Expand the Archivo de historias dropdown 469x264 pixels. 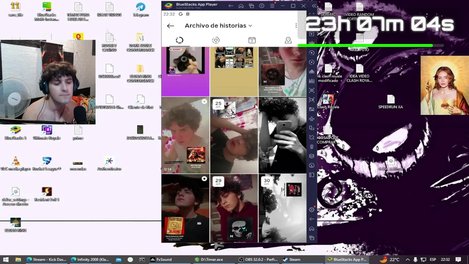pos(218,26)
